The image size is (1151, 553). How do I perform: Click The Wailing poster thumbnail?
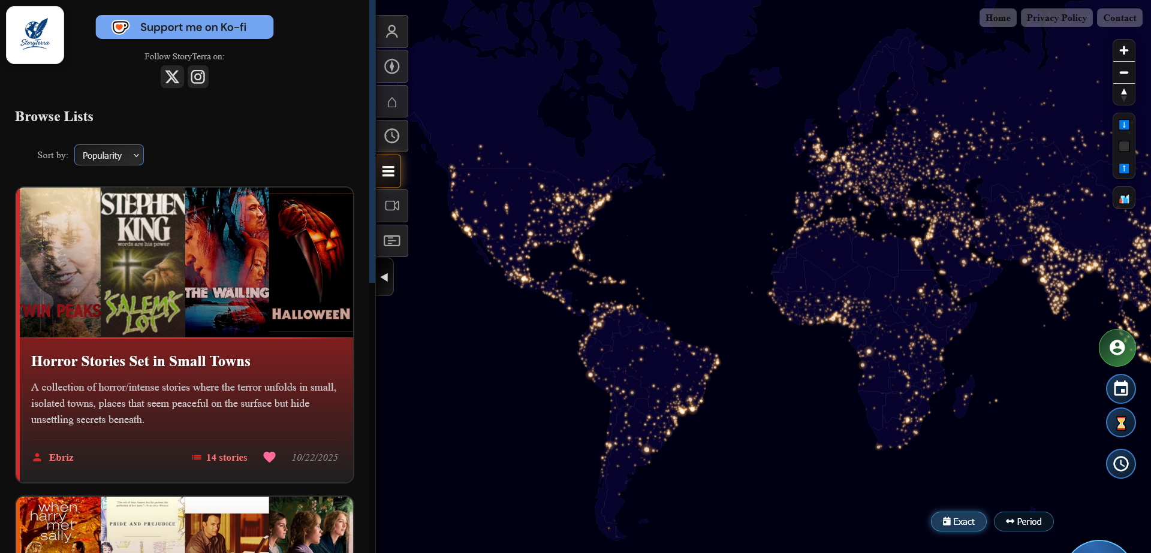(227, 262)
